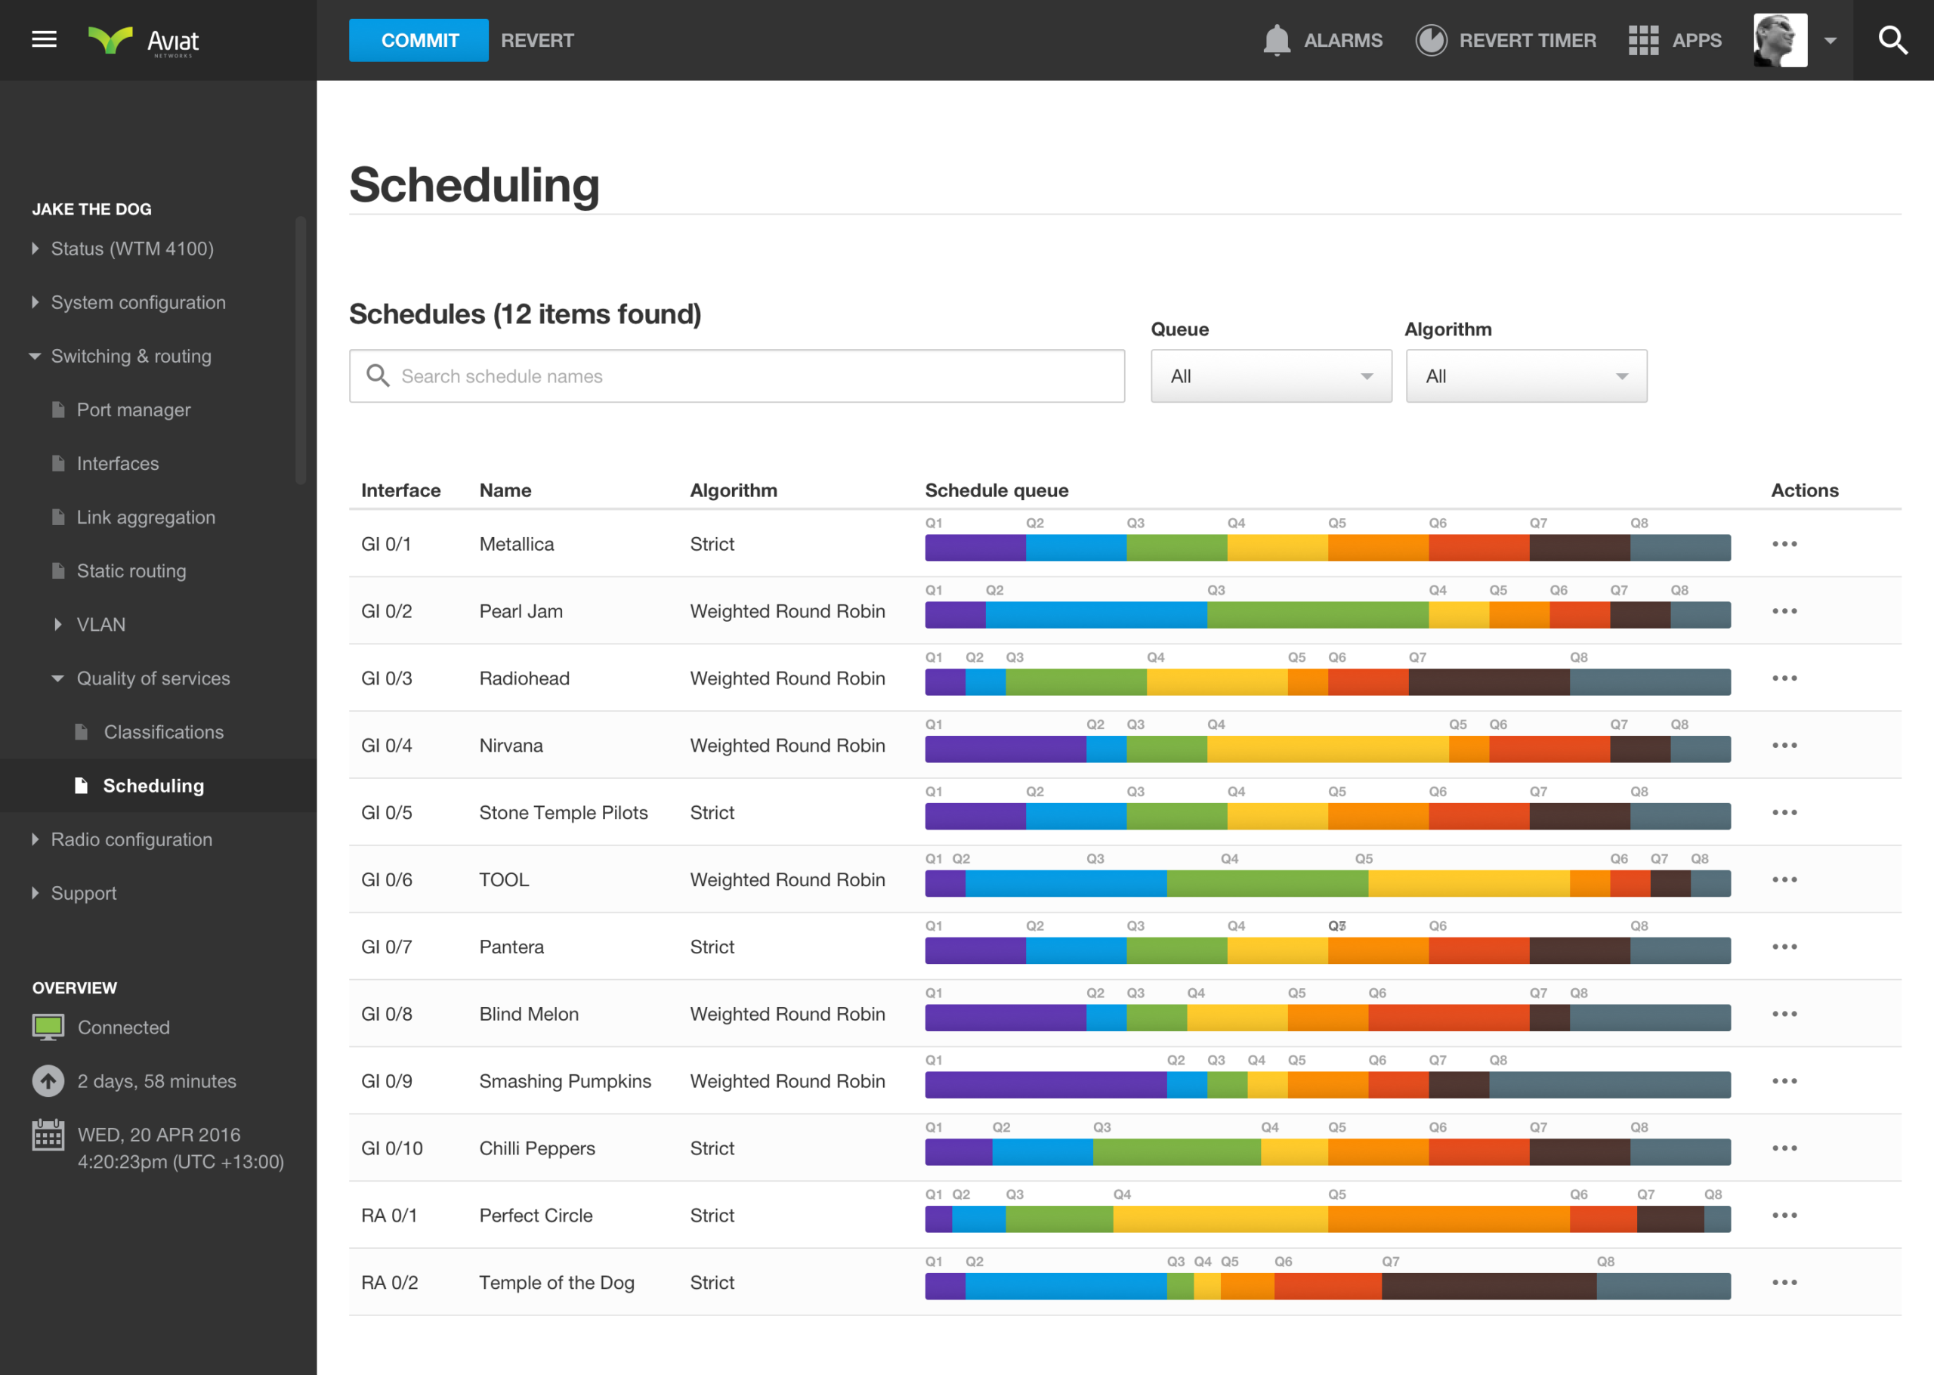This screenshot has height=1375, width=1934.
Task: Expand System configuration in sidebar
Action: pos(35,302)
